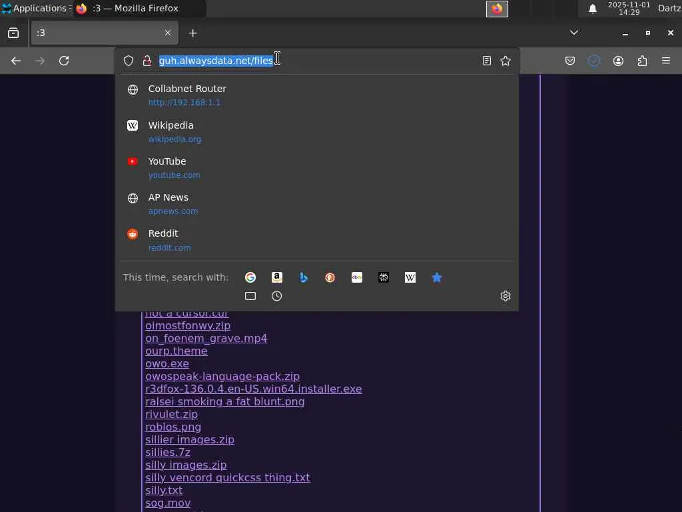Open sillier images.zip link
Image resolution: width=682 pixels, height=512 pixels.
(190, 439)
